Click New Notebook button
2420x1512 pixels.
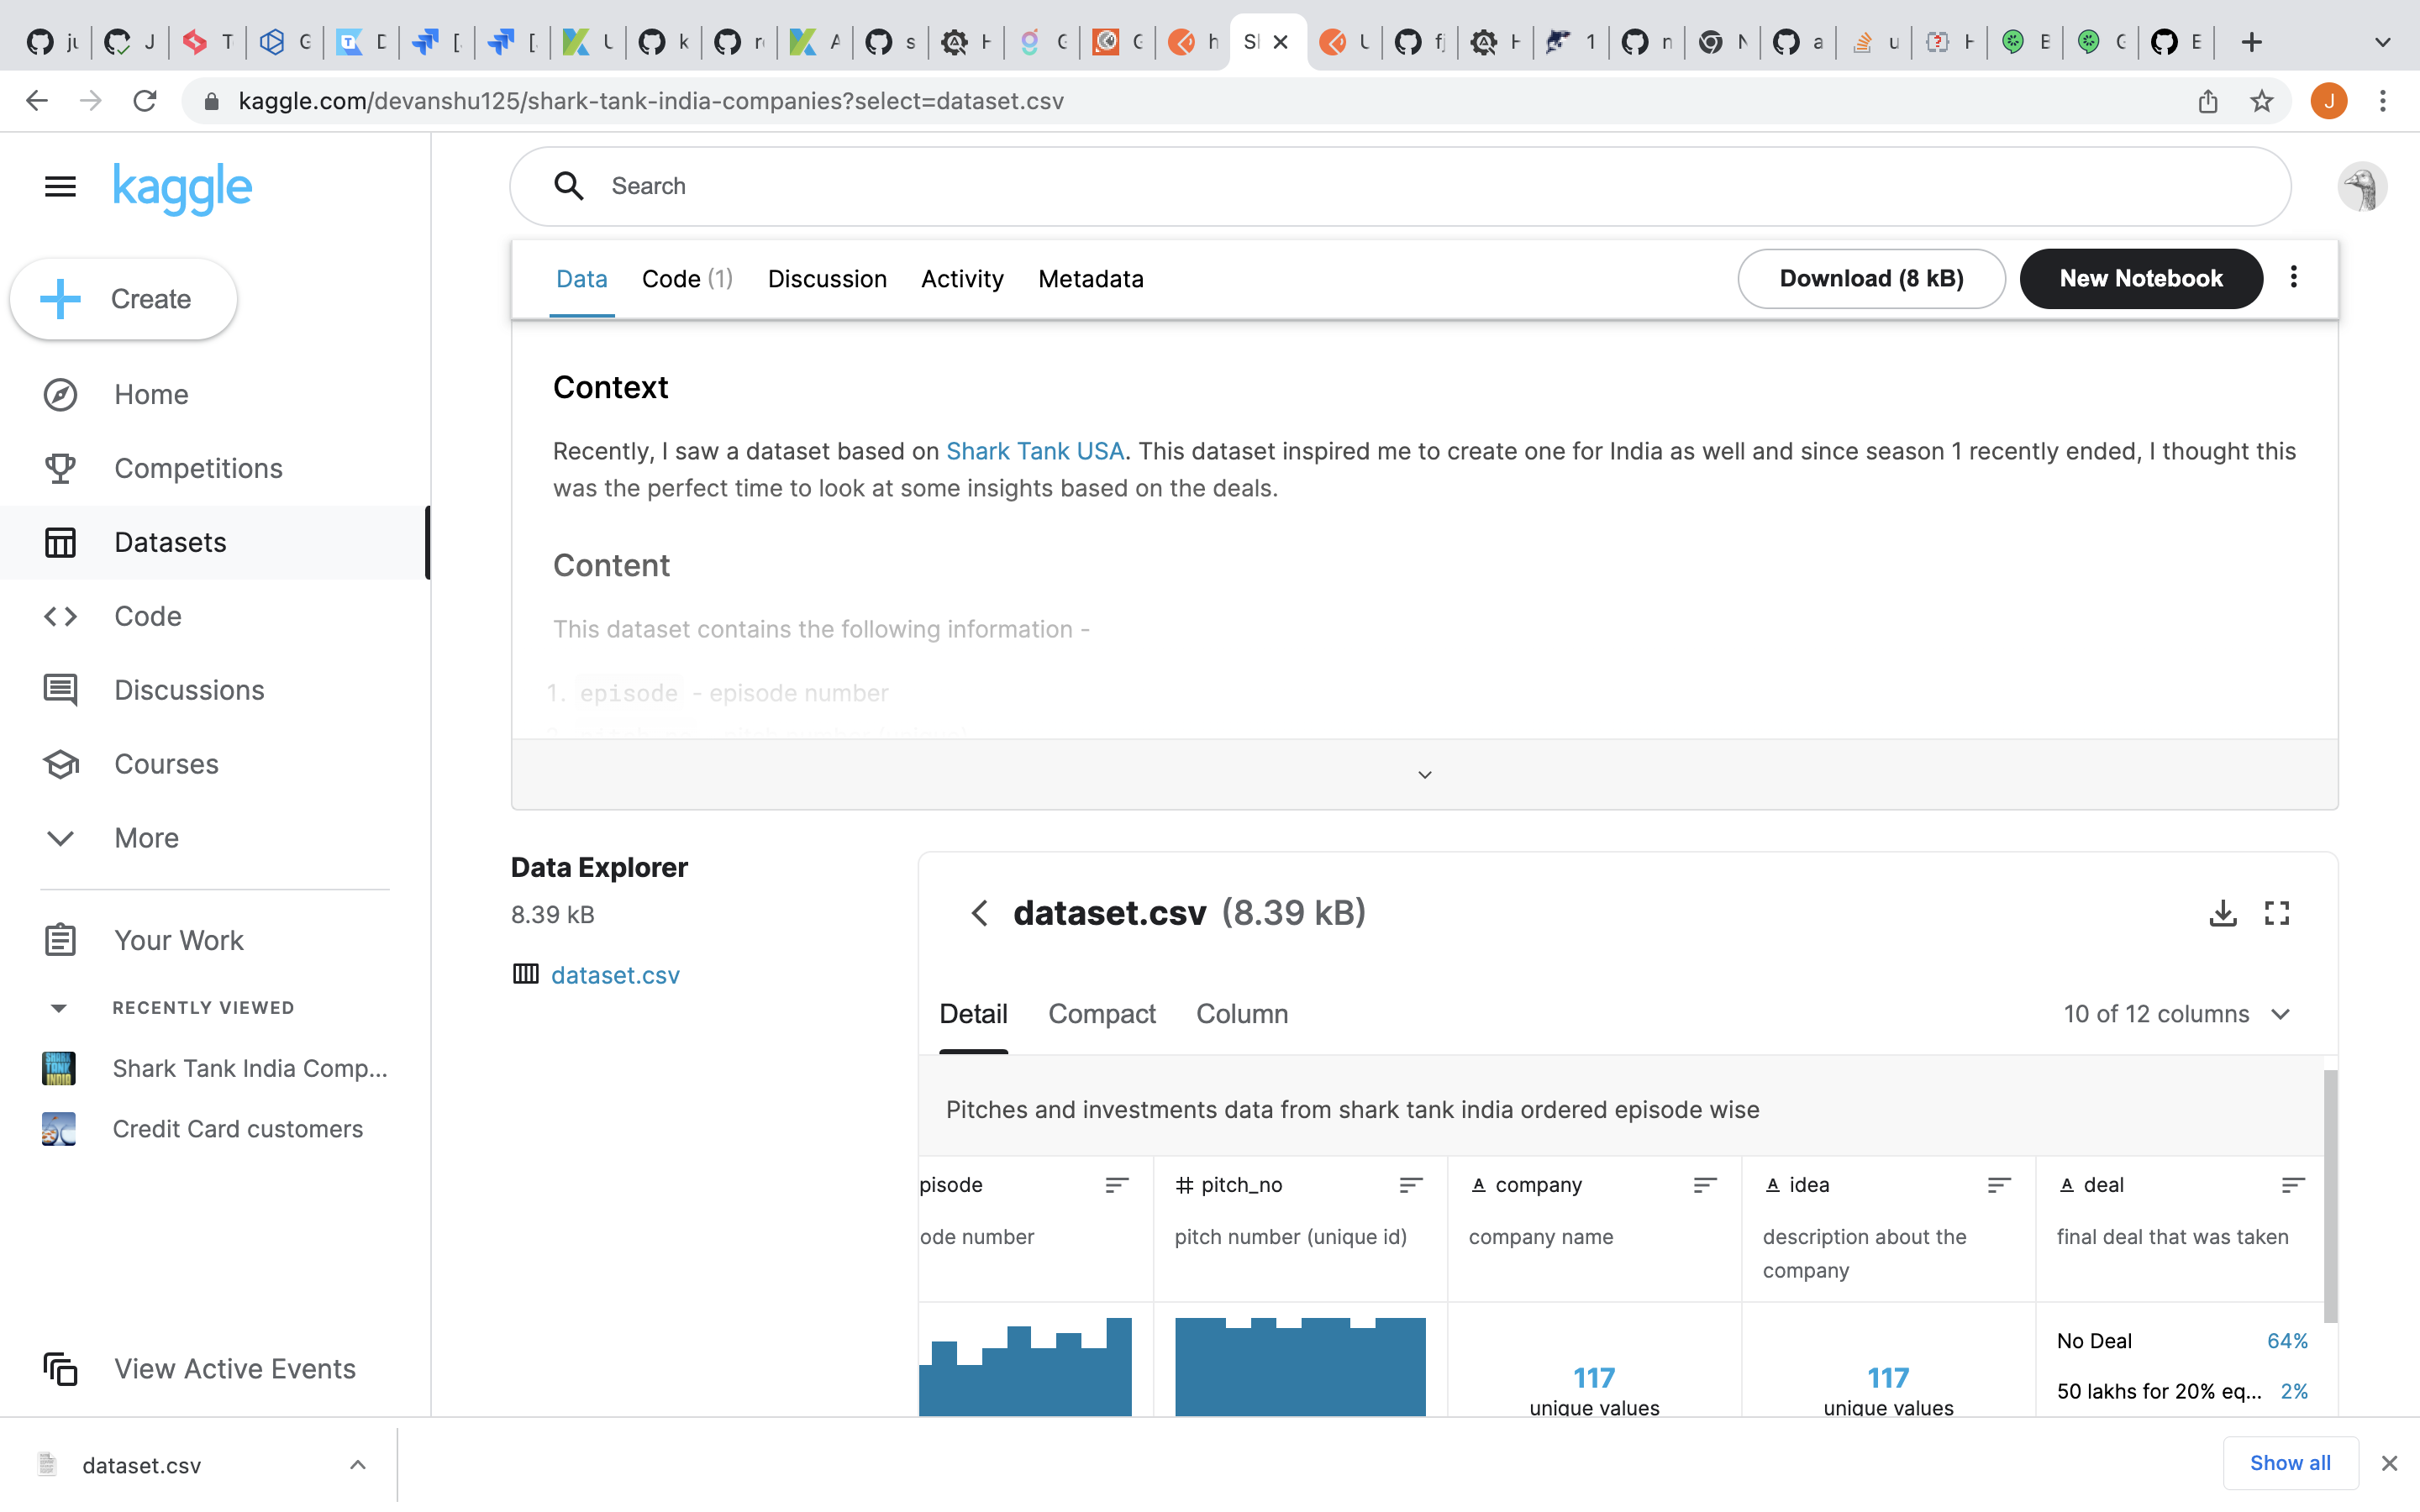(2141, 279)
